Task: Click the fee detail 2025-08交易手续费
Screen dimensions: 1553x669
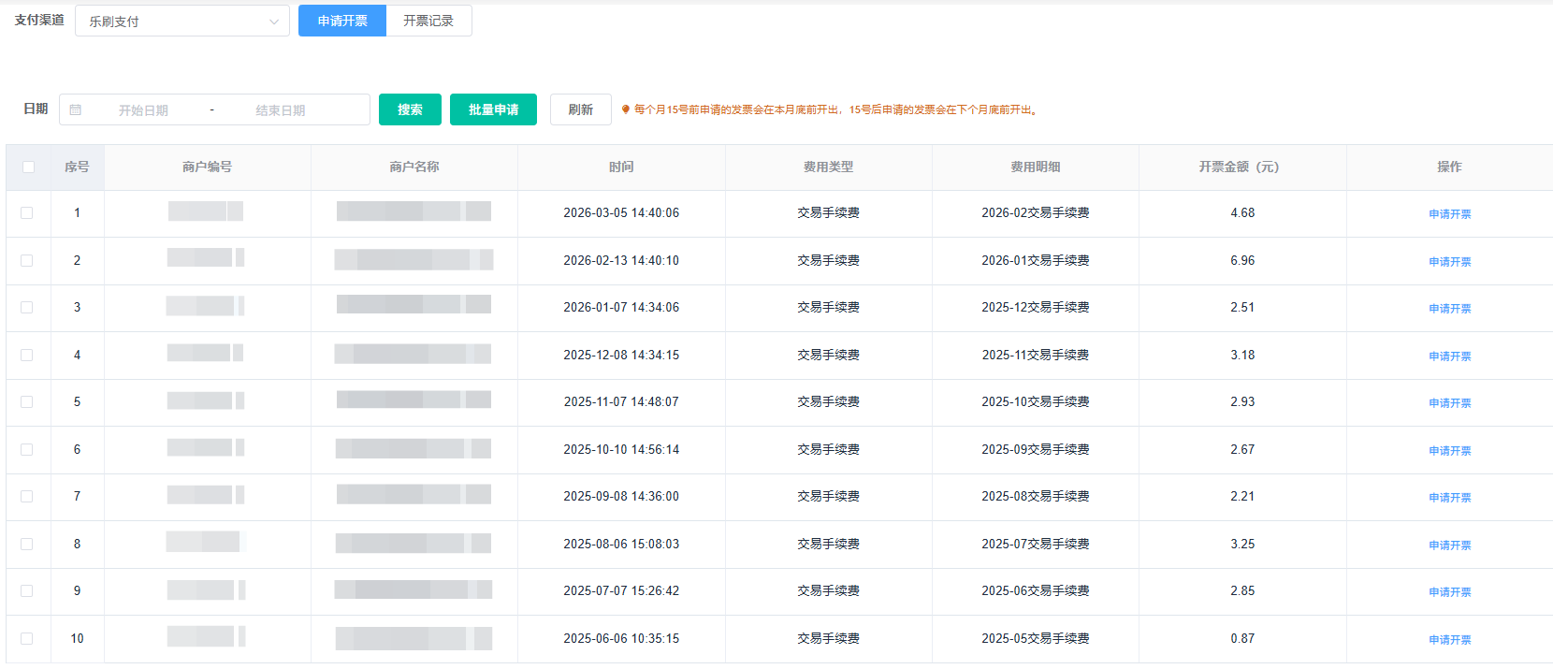Action: click(1036, 496)
